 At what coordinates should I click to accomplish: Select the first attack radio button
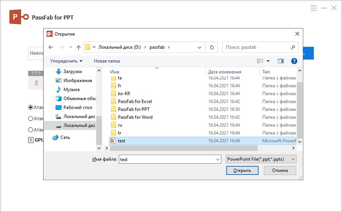31,107
